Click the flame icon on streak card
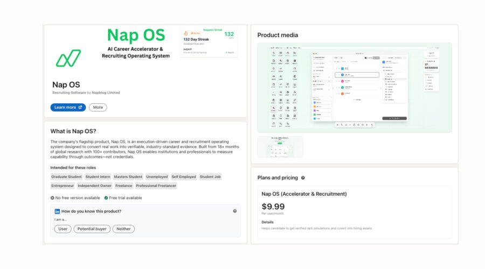This screenshot has height=269, width=485. click(186, 33)
